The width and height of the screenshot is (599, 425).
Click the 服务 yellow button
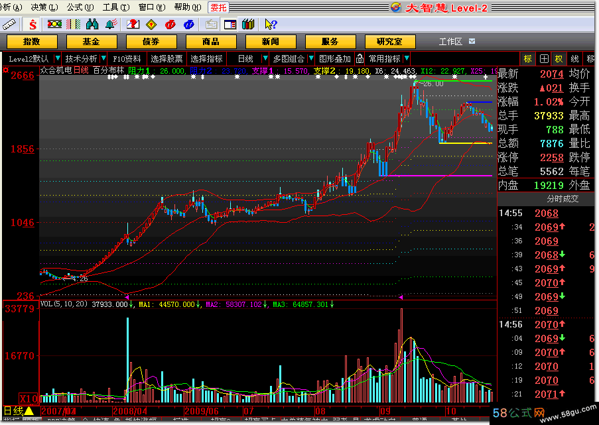pyautogui.click(x=330, y=42)
